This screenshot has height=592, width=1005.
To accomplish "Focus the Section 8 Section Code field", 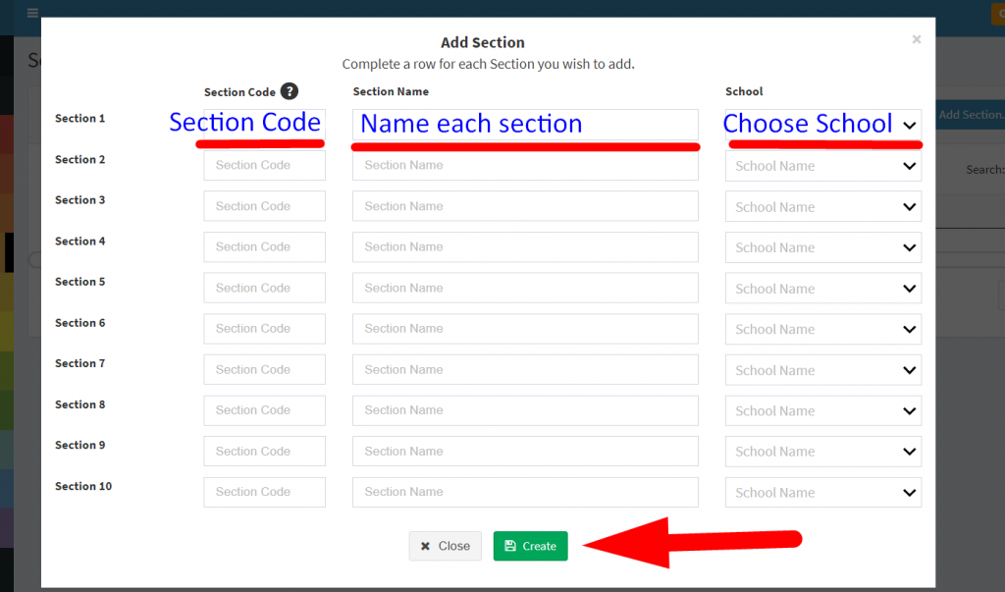I will pos(264,410).
